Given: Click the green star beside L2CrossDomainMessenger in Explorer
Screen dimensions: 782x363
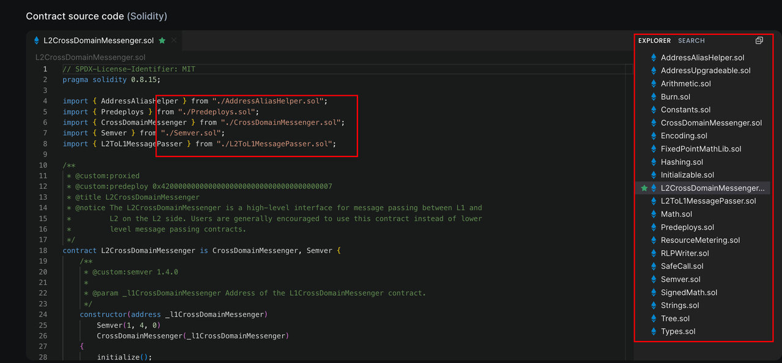Looking at the screenshot, I should 643,188.
